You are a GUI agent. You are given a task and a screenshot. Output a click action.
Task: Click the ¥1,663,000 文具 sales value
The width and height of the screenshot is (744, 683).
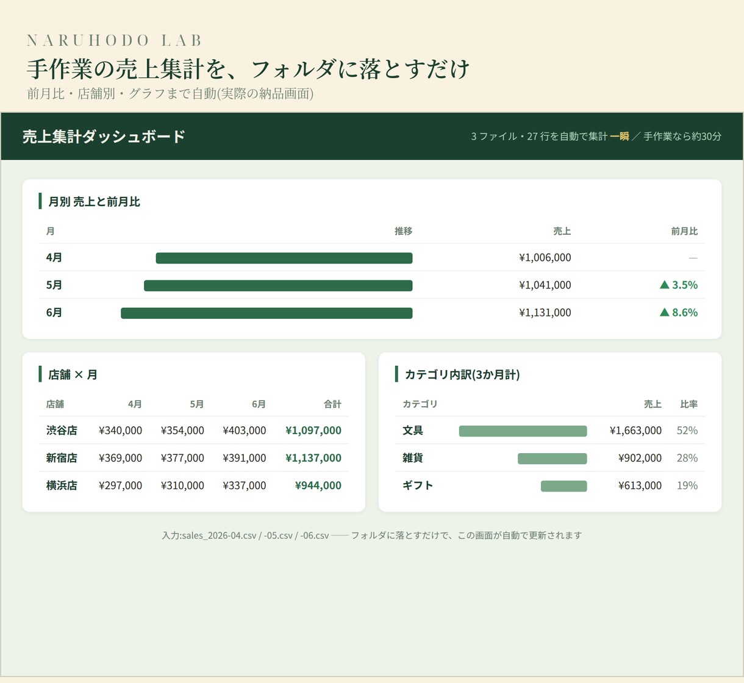(x=635, y=430)
